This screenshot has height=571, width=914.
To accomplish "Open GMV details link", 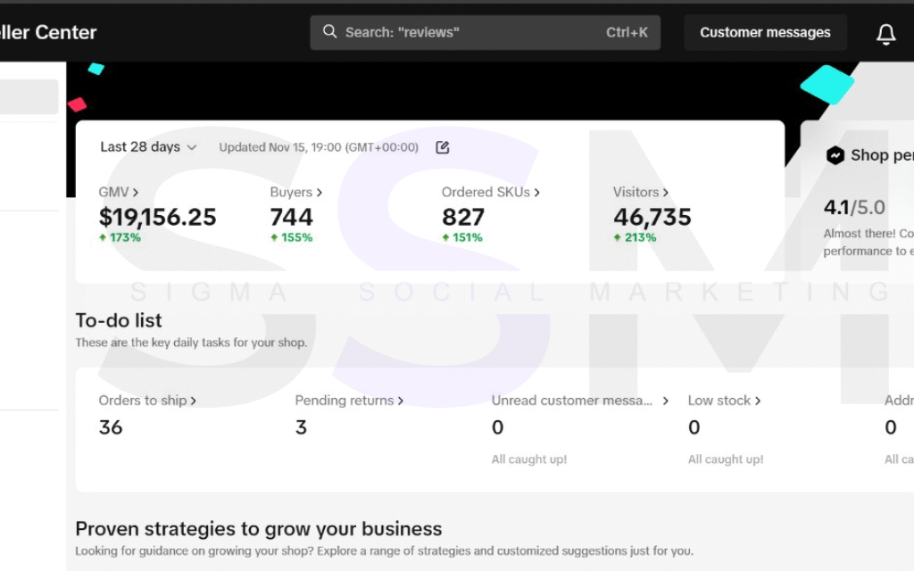I will (x=119, y=192).
